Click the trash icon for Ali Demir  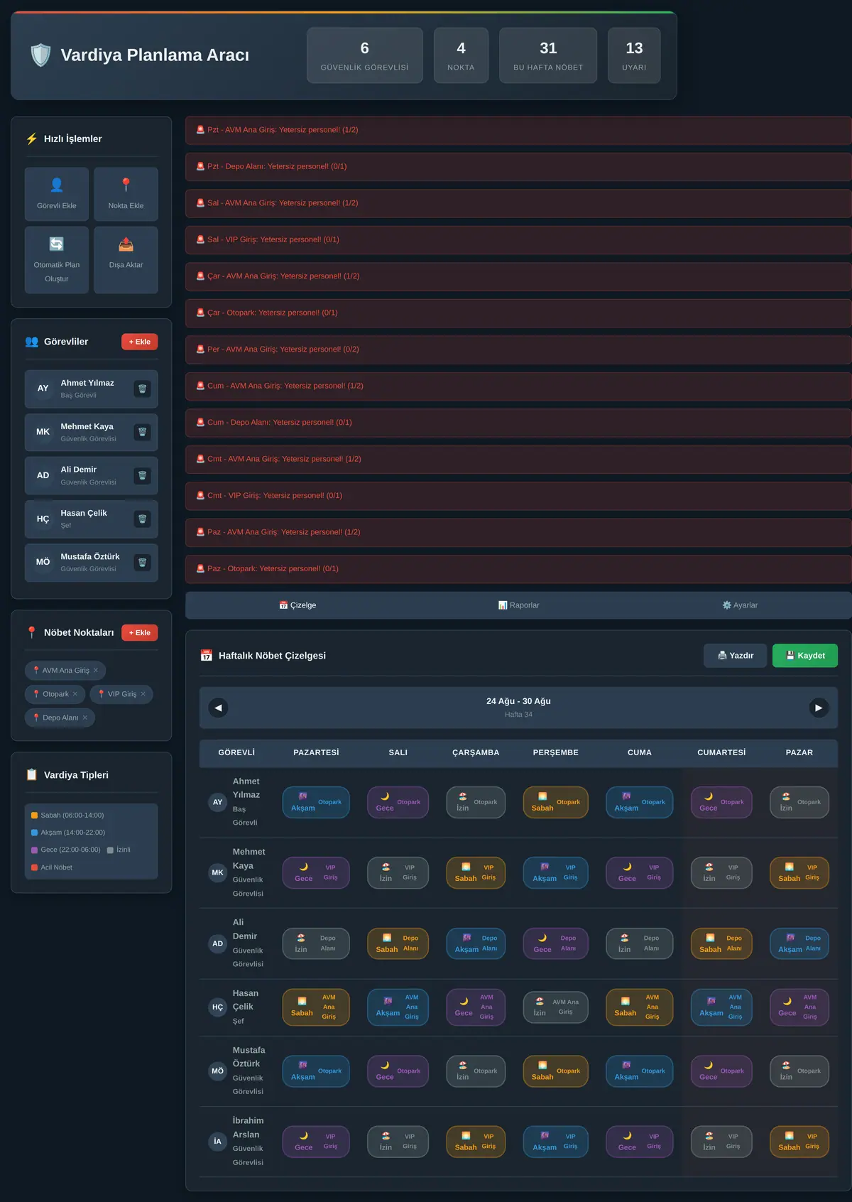tap(142, 475)
